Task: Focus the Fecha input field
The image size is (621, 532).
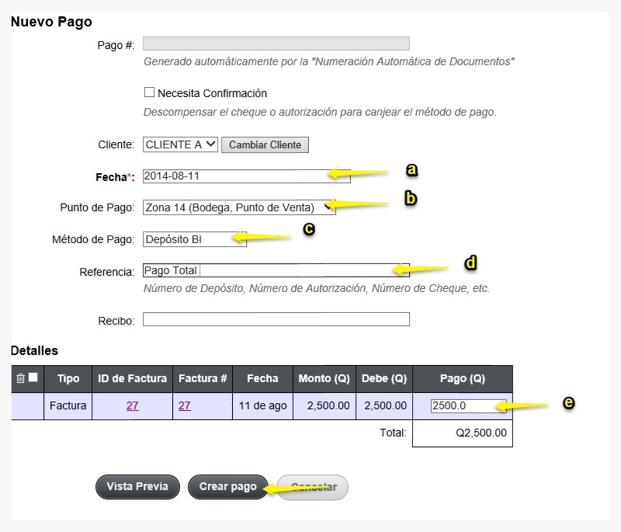Action: (x=246, y=176)
